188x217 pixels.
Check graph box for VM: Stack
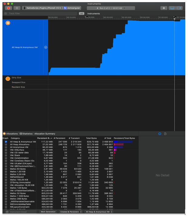point(6,155)
